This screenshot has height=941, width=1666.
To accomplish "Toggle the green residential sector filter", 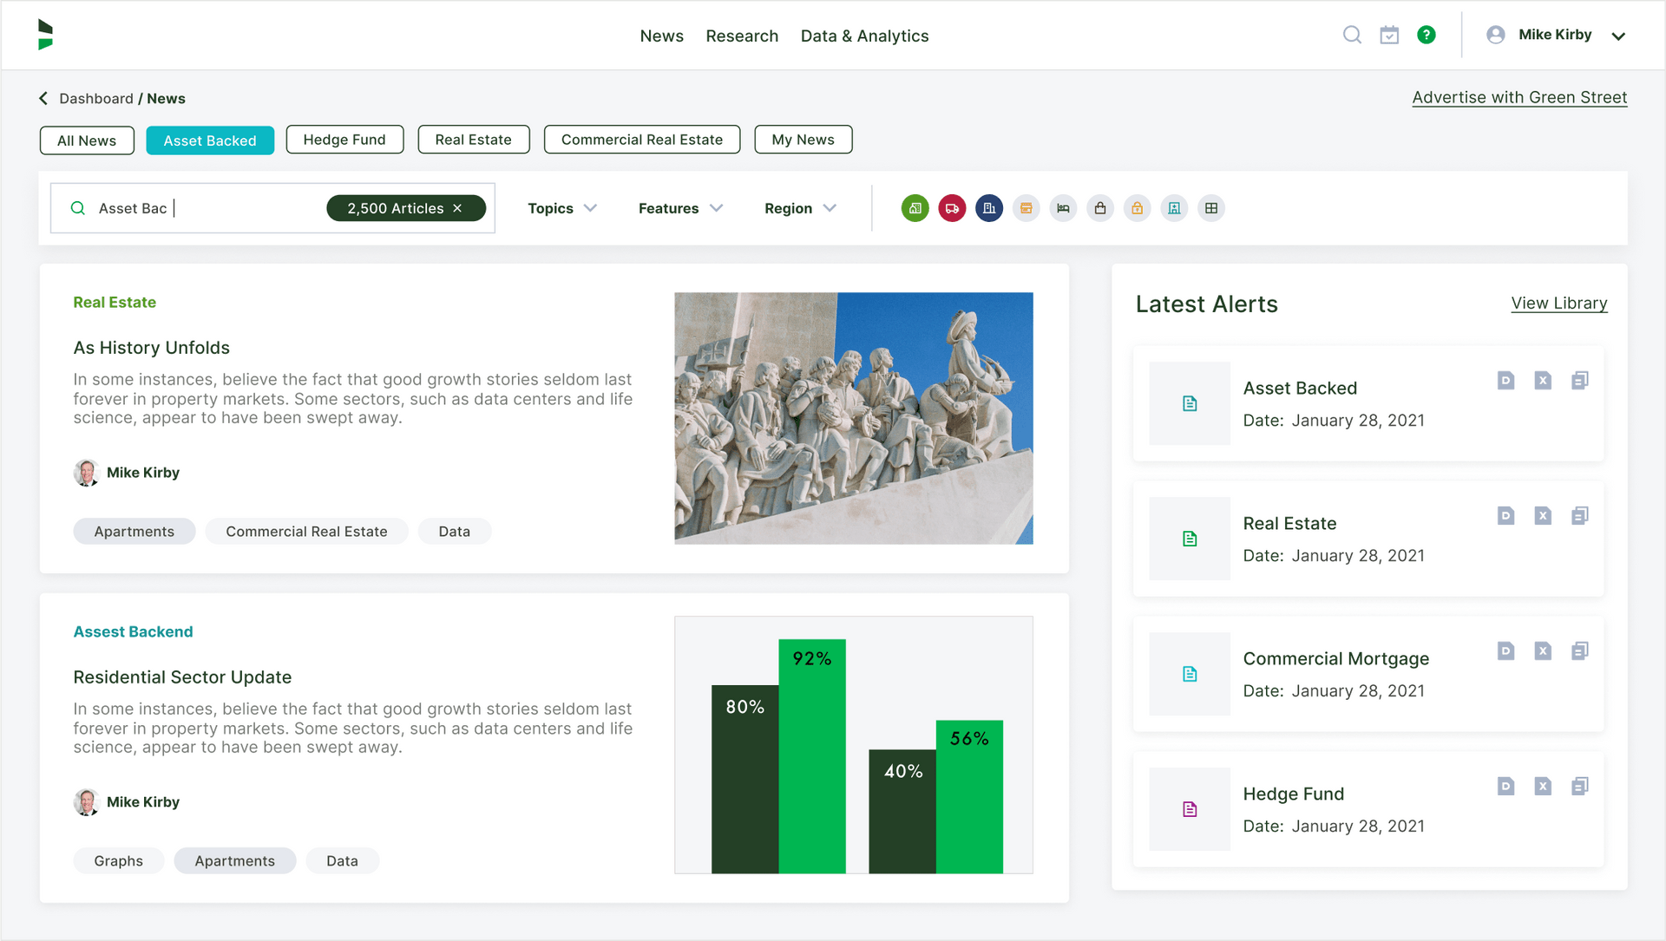I will (915, 208).
